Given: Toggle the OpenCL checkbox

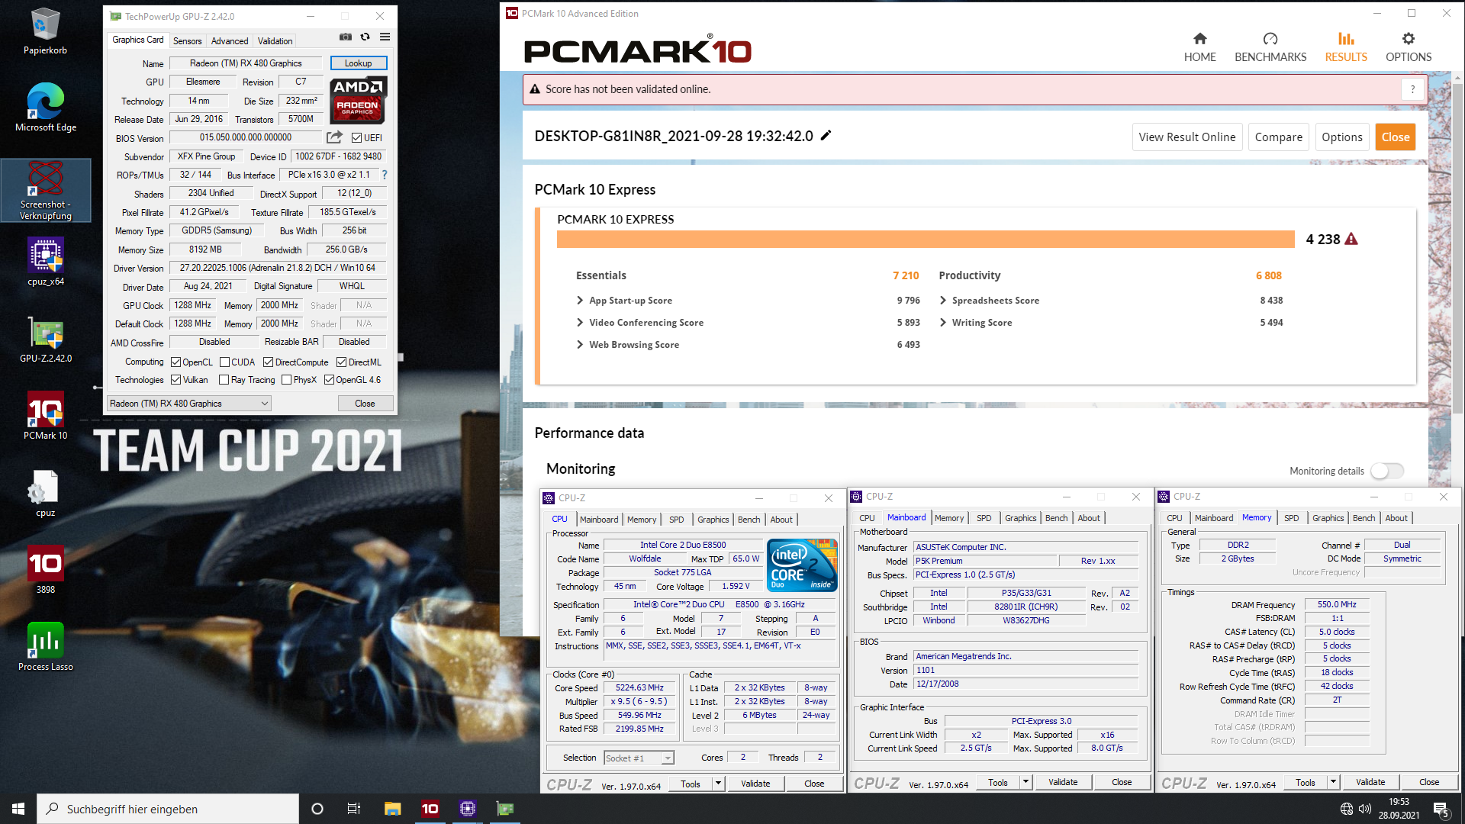Looking at the screenshot, I should click(175, 362).
